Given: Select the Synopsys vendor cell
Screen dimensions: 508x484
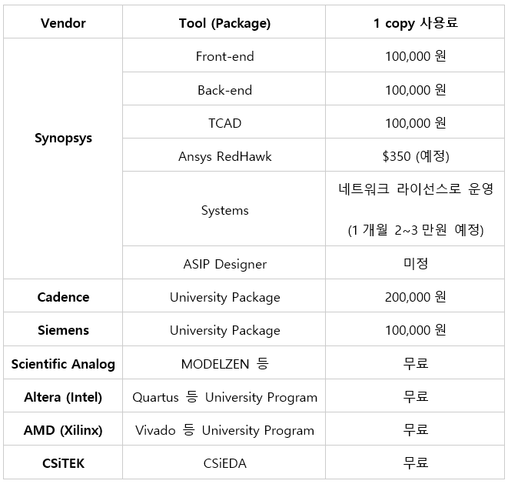Looking at the screenshot, I should click(x=63, y=139).
